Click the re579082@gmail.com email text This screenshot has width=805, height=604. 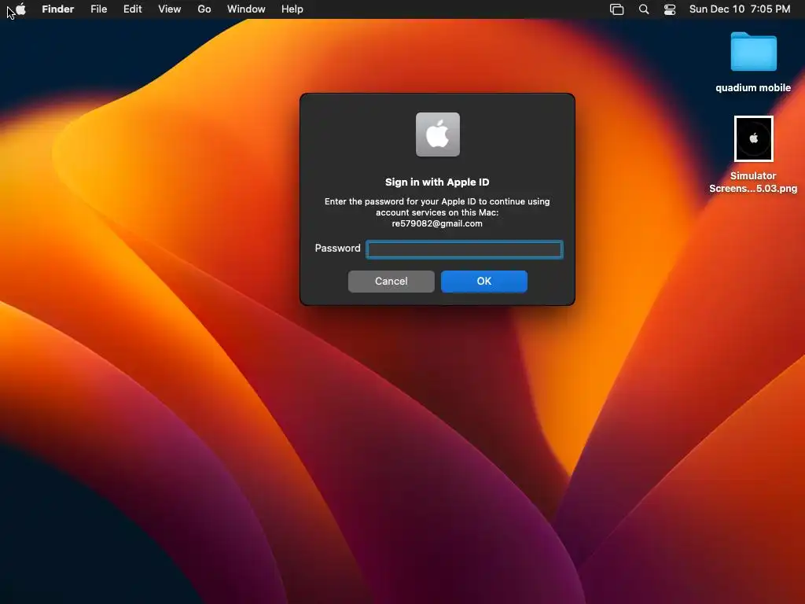click(437, 223)
